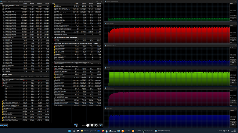Click the maximum value field of Average Effective Clock graph
This screenshot has height=133, width=238.
coord(233,3)
